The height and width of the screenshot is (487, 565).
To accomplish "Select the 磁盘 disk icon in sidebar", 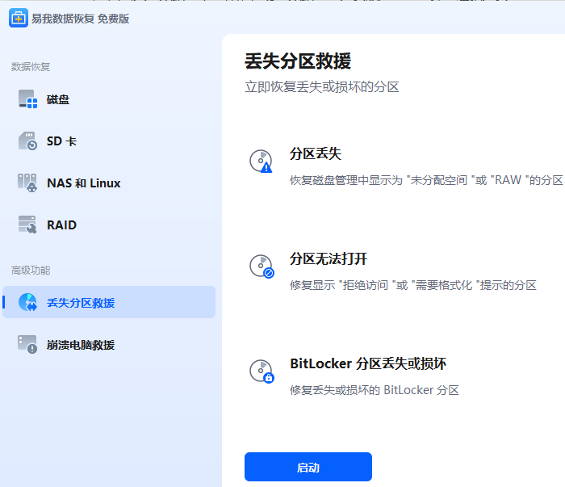I will click(x=27, y=99).
